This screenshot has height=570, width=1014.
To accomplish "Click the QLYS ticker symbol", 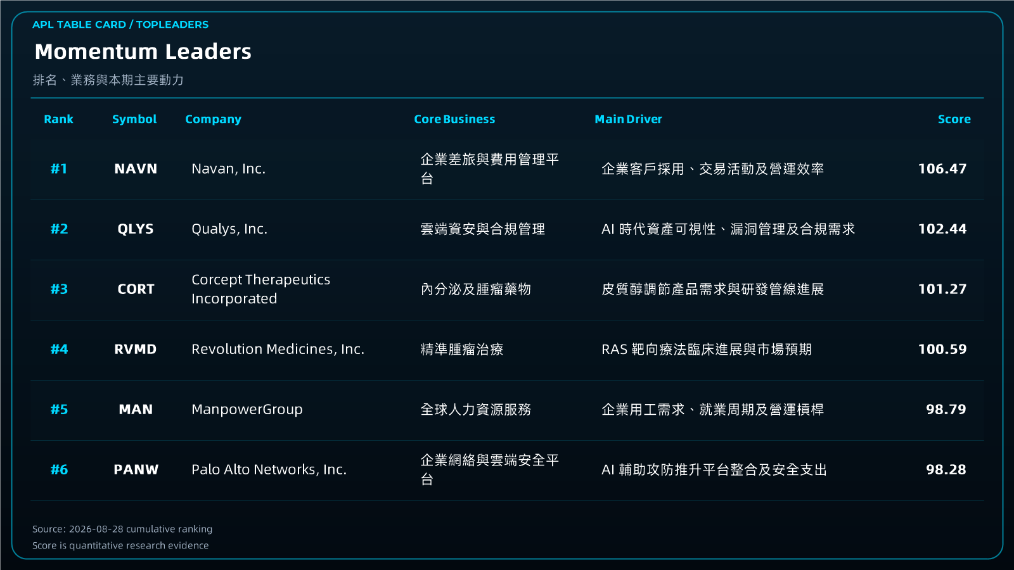I will coord(136,229).
